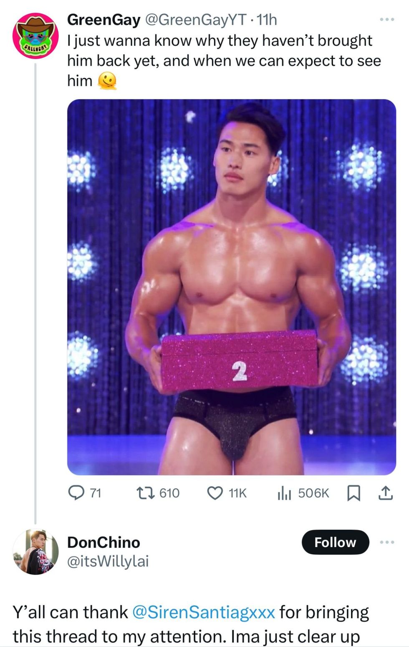Like GreenGay's tweet with the heart
Image resolution: width=409 pixels, height=647 pixels.
pos(215,493)
